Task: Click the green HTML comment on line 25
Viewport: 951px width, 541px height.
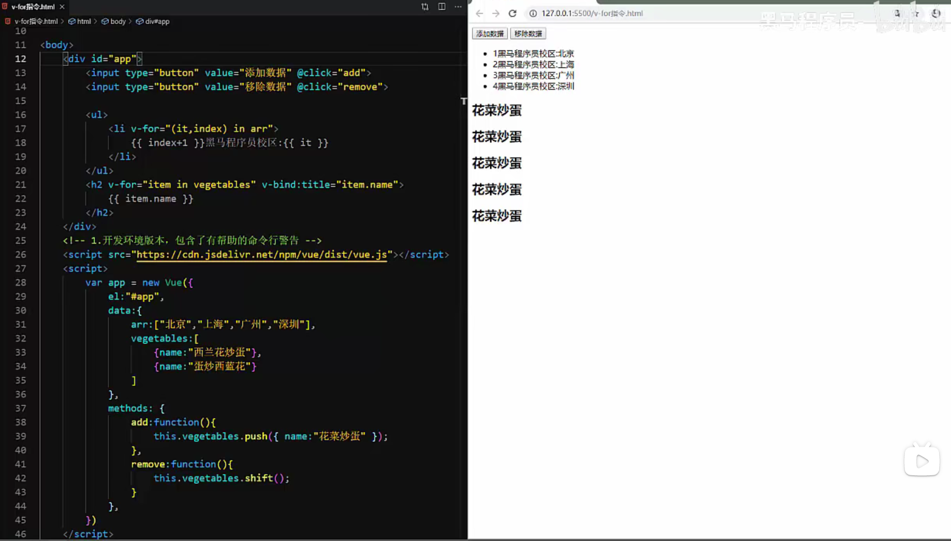Action: coord(192,241)
